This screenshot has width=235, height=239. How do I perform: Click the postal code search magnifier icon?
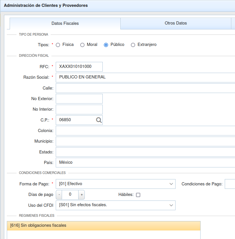tap(99, 120)
